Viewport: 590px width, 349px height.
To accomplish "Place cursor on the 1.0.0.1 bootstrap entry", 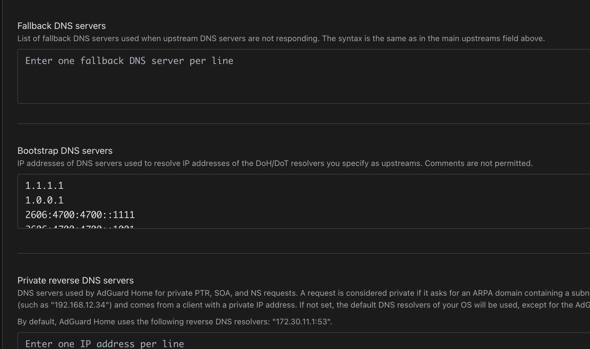I will pos(44,200).
